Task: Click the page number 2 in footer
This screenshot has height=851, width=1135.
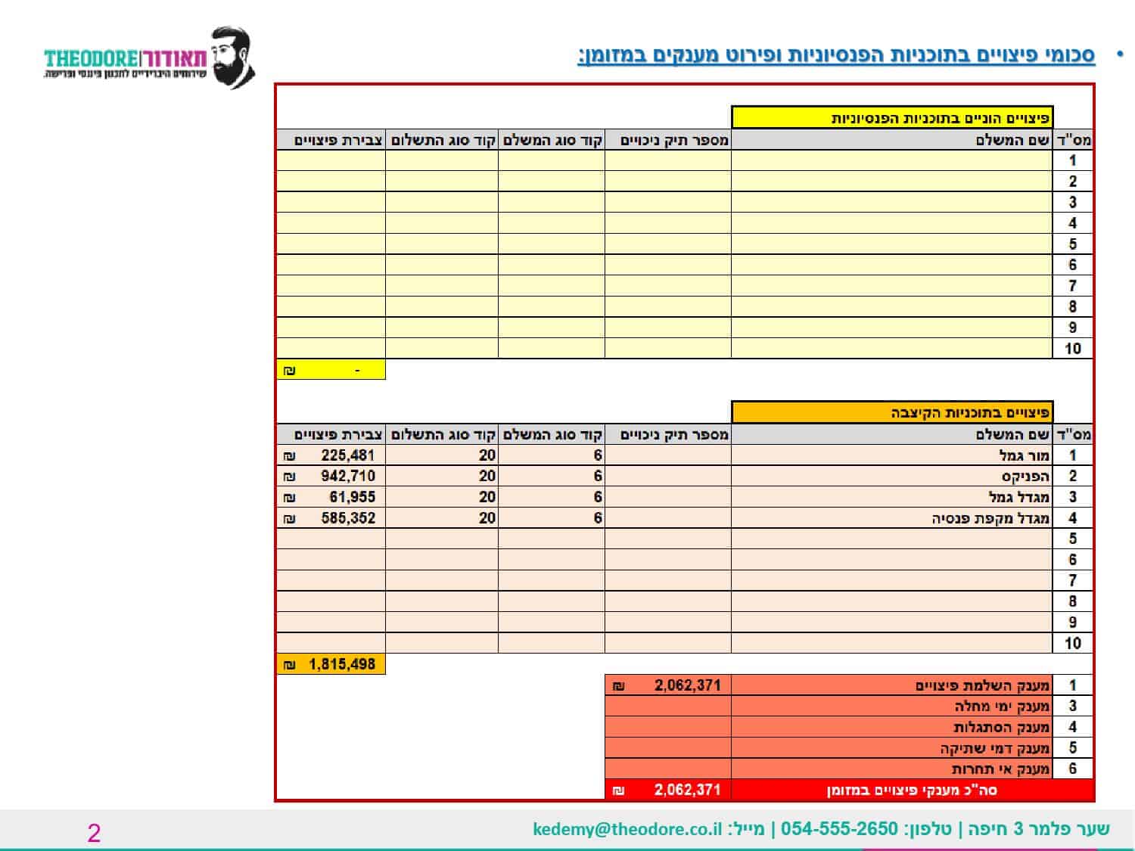Action: pyautogui.click(x=94, y=833)
